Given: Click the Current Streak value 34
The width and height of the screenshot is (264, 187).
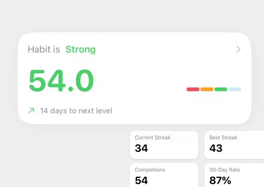Looking at the screenshot, I should (x=141, y=148).
